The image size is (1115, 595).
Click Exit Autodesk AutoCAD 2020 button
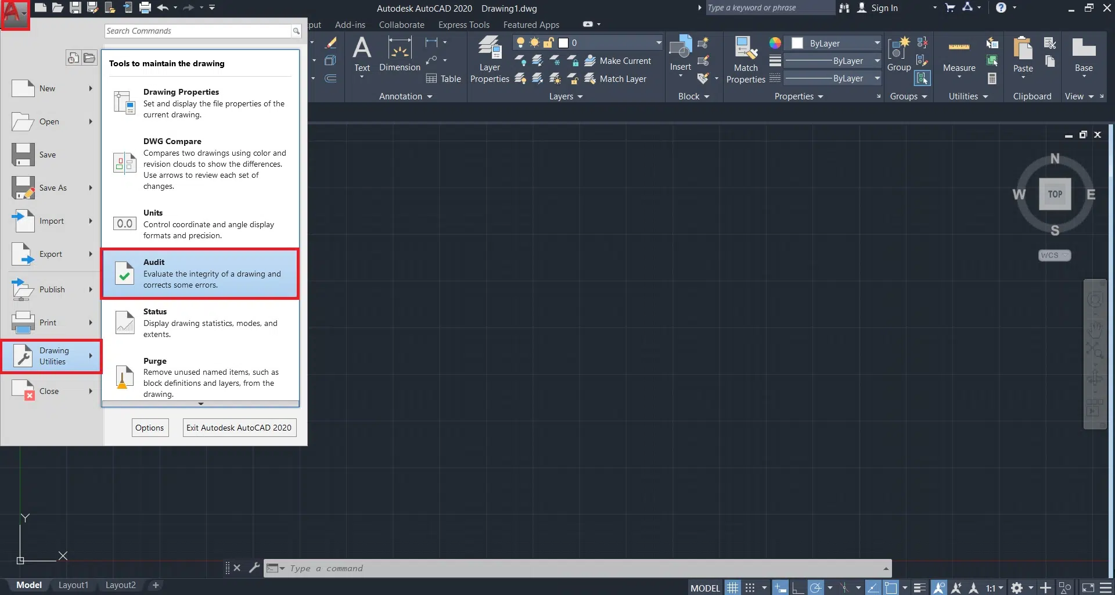239,428
